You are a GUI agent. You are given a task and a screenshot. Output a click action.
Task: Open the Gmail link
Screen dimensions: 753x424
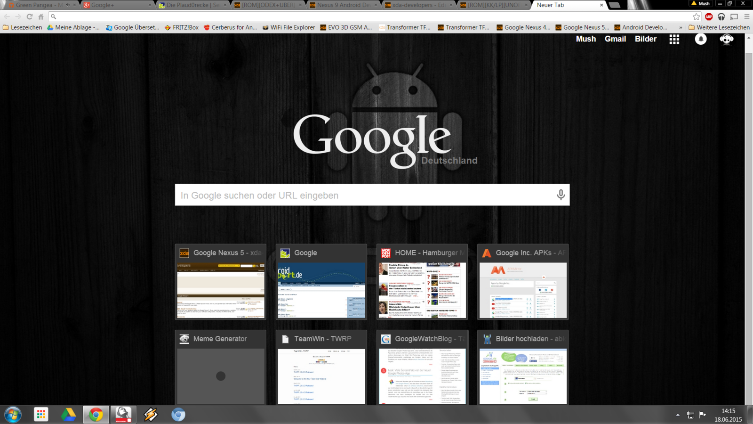tap(615, 39)
